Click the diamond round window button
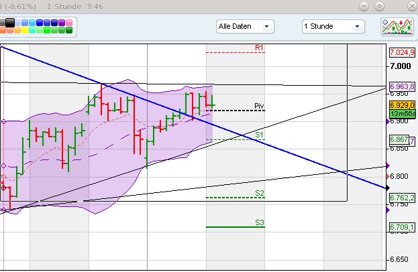Image resolution: width=418 pixels, height=272 pixels. (x=379, y=6)
